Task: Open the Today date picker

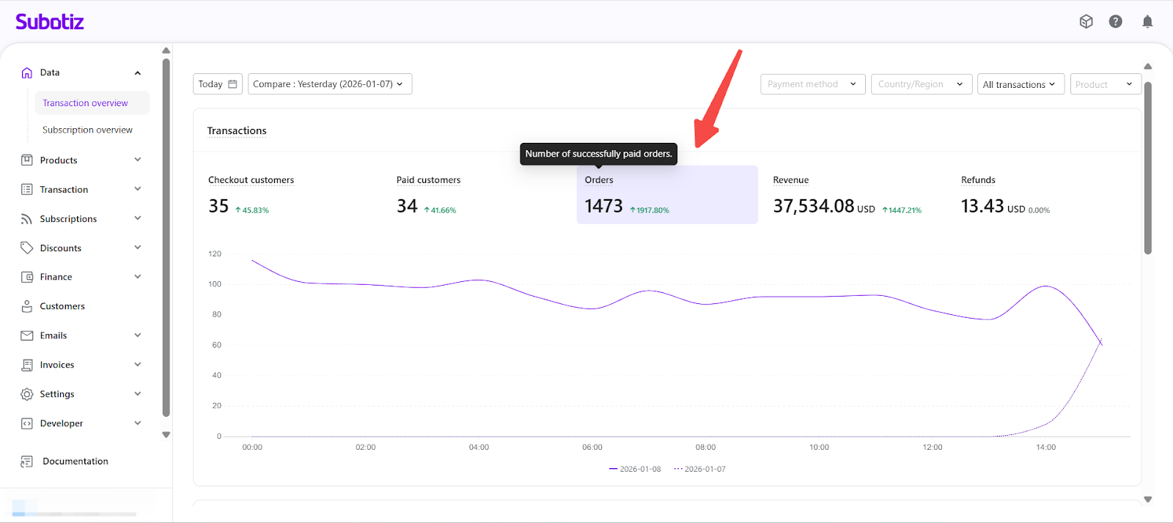Action: pos(217,84)
